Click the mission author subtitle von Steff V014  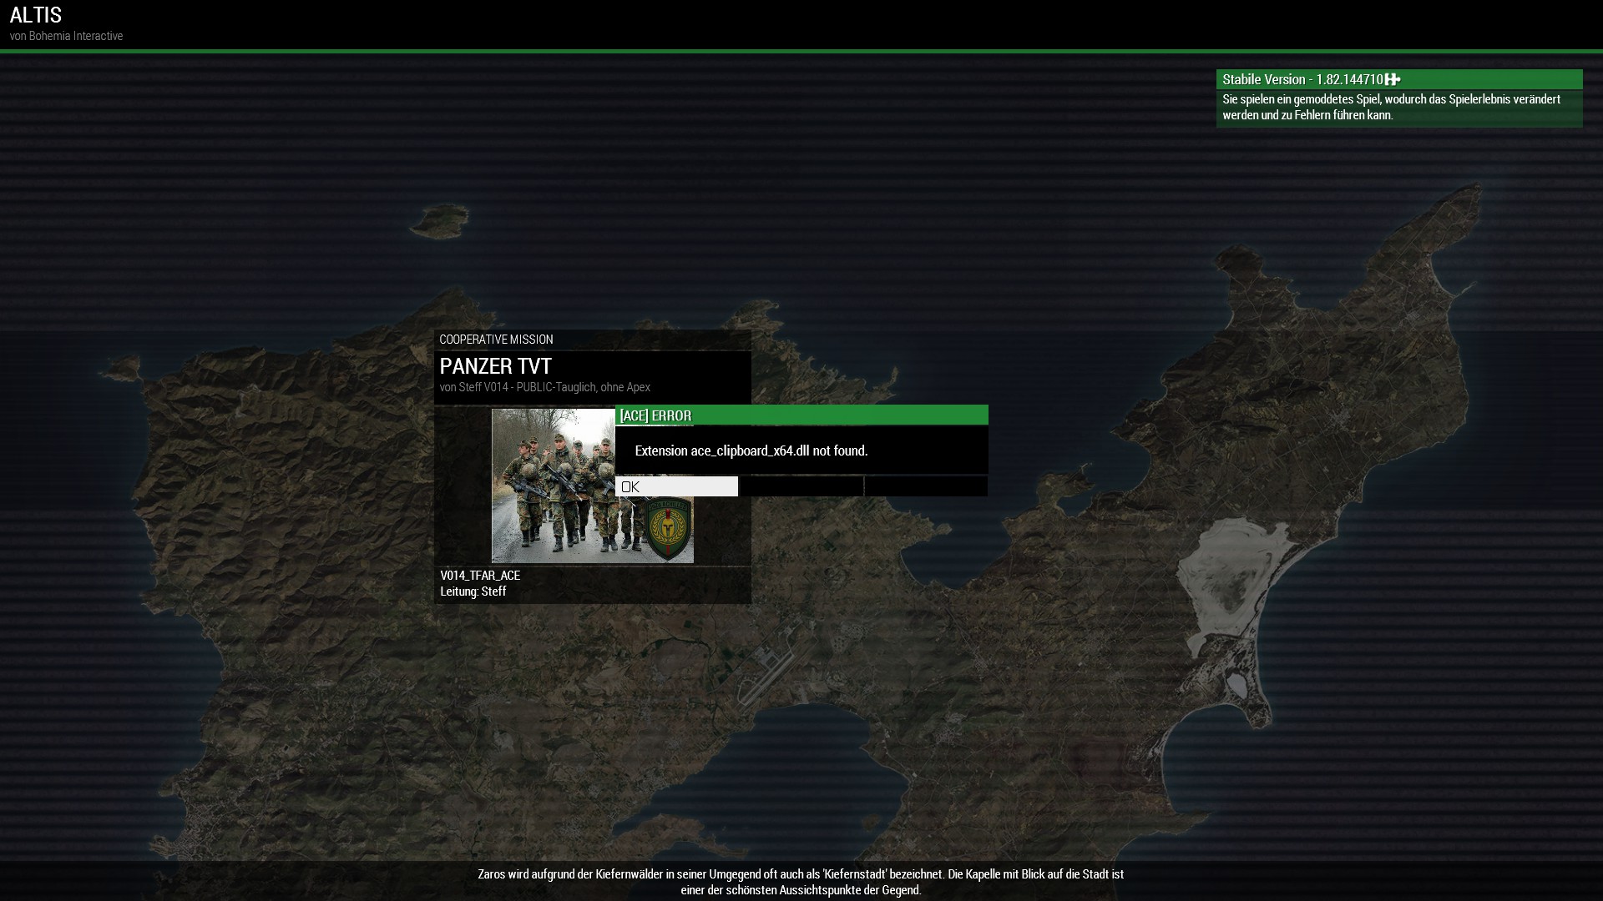[544, 387]
